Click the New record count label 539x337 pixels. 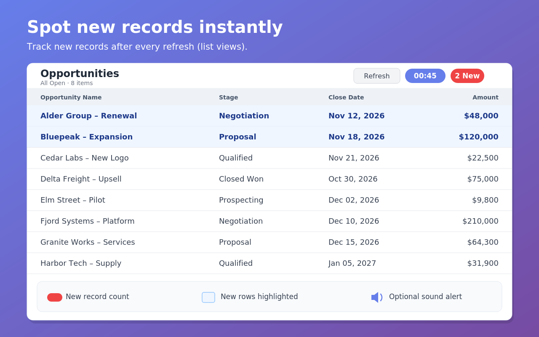coord(97,297)
